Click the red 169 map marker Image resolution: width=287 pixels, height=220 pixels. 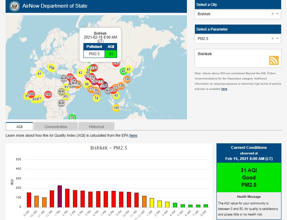pos(48,94)
